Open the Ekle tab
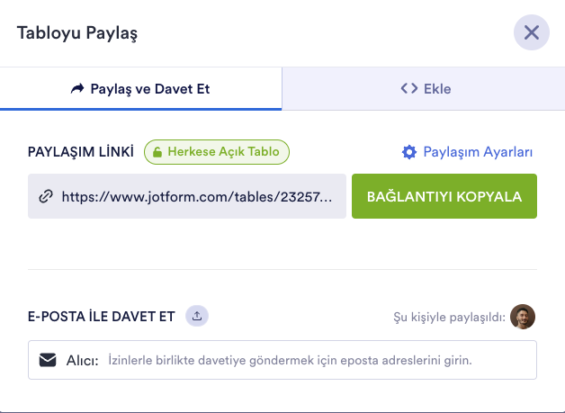 click(x=424, y=89)
